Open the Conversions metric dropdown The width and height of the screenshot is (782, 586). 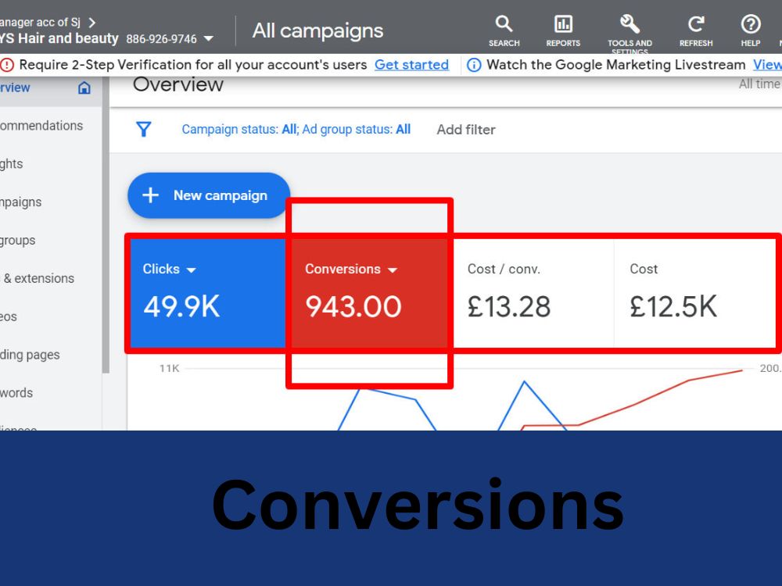(393, 270)
